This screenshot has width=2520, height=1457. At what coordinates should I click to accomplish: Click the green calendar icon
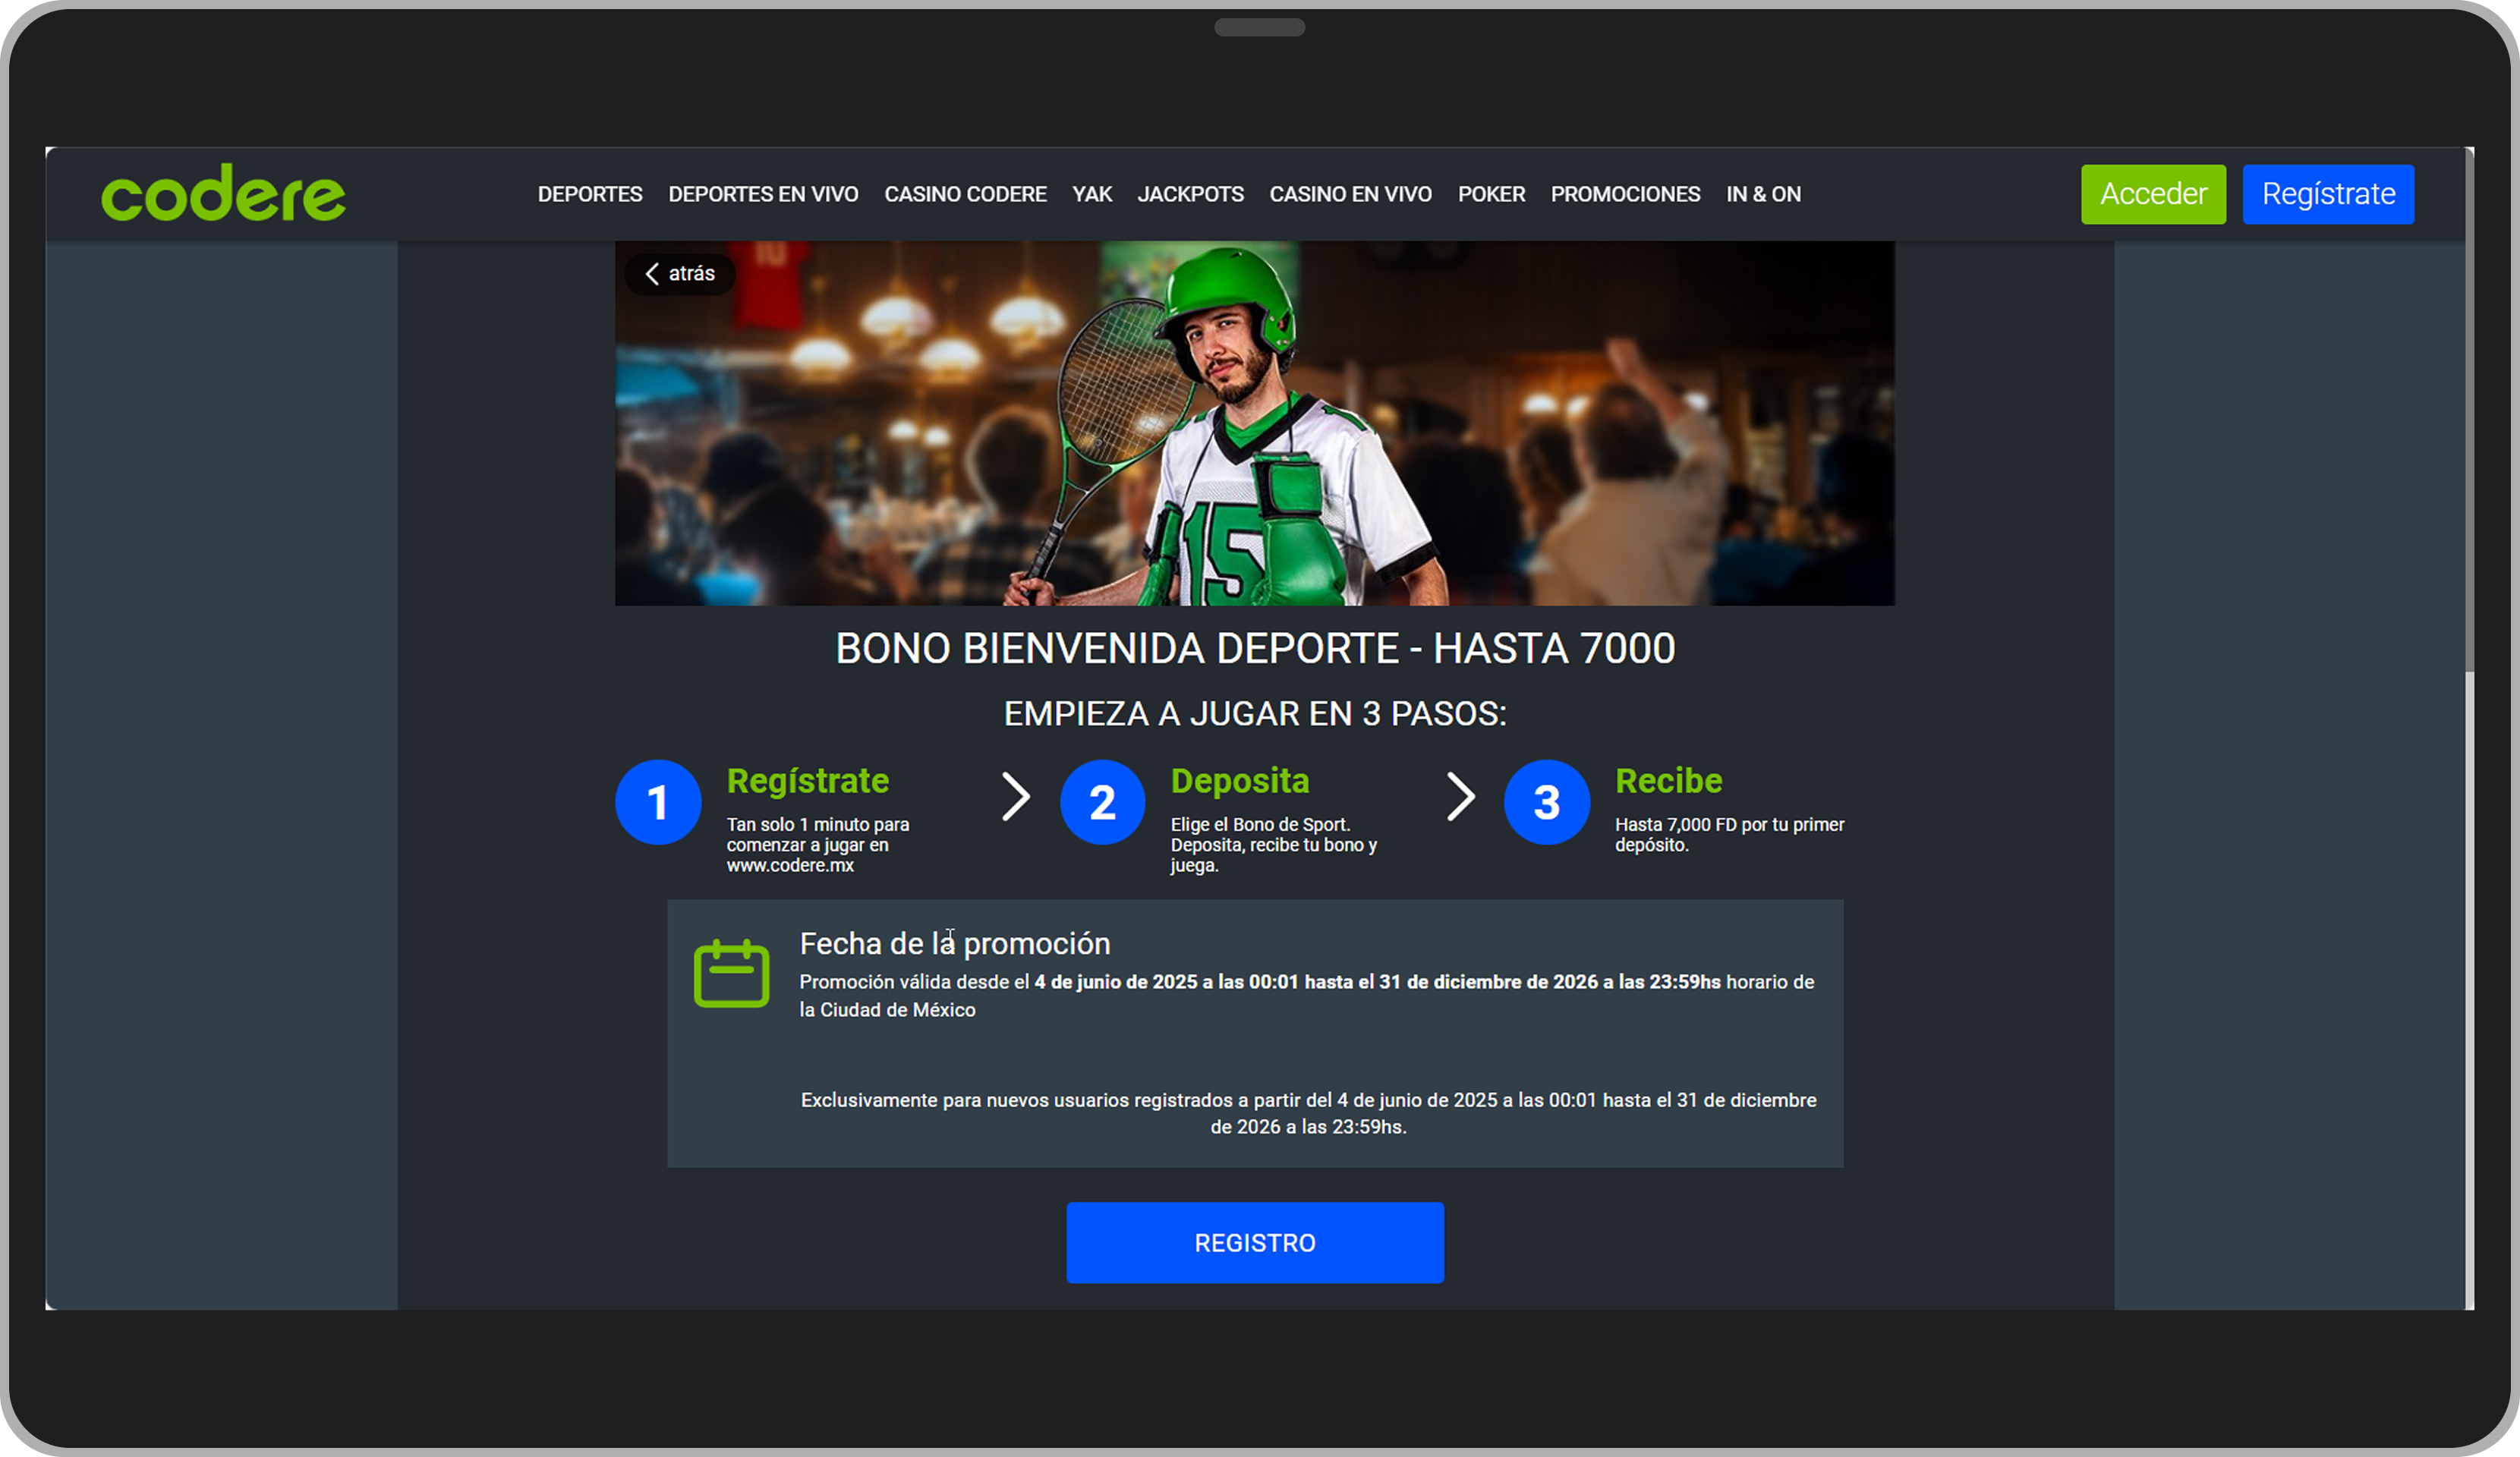tap(731, 973)
